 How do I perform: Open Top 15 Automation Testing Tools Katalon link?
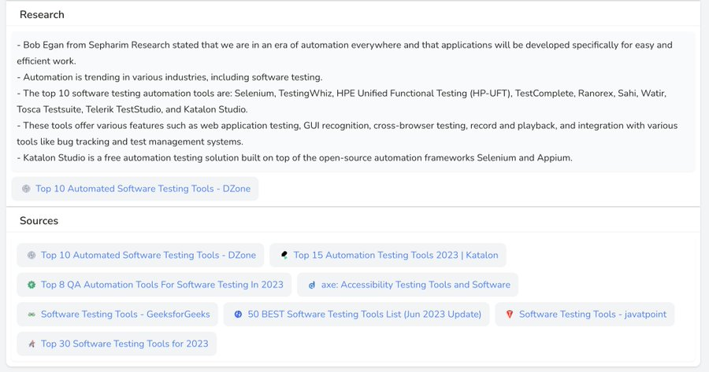coord(388,255)
